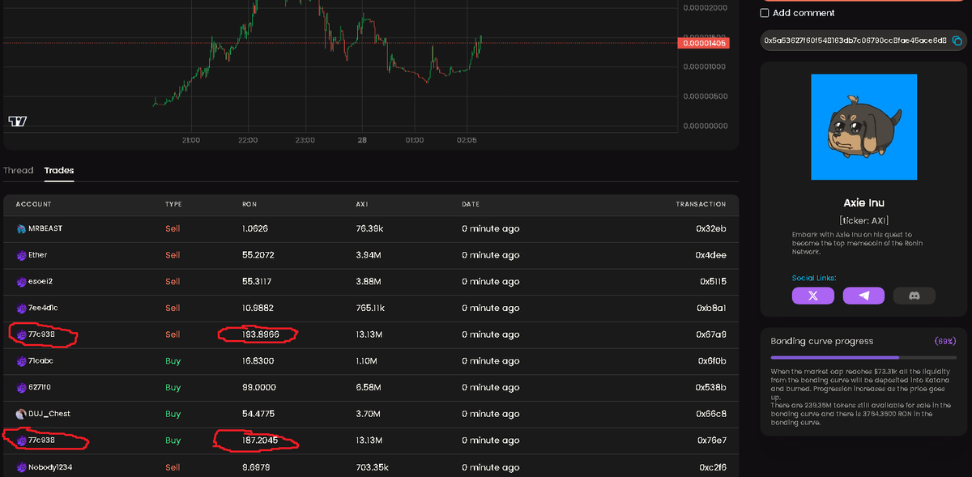Click the 99.0000 RON value
Screen dimensions: 972x477
[259, 388]
